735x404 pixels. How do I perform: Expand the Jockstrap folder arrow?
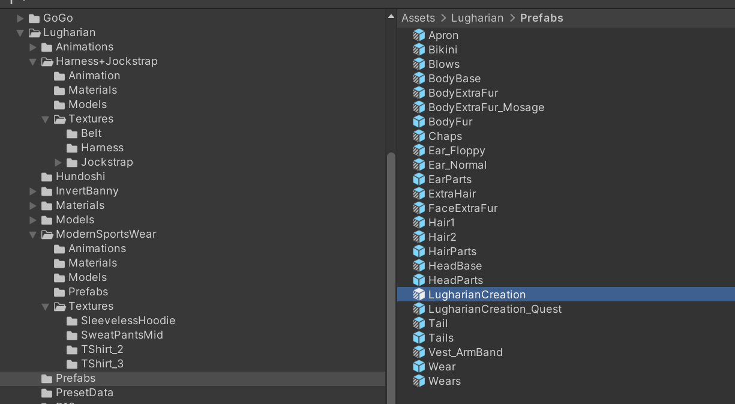coord(58,162)
